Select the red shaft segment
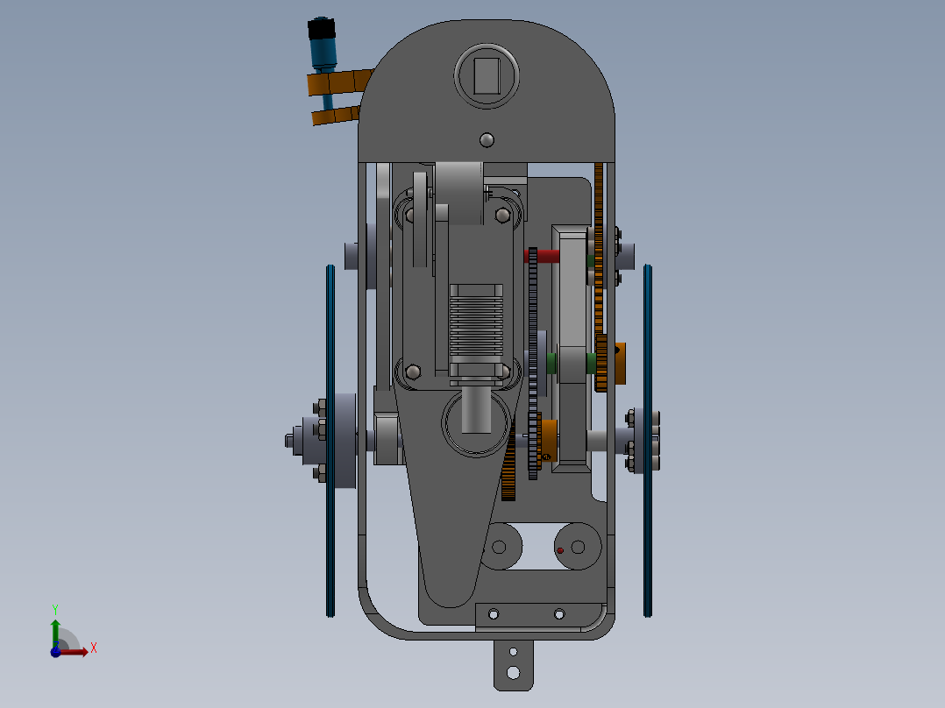945x708 pixels. 543,256
